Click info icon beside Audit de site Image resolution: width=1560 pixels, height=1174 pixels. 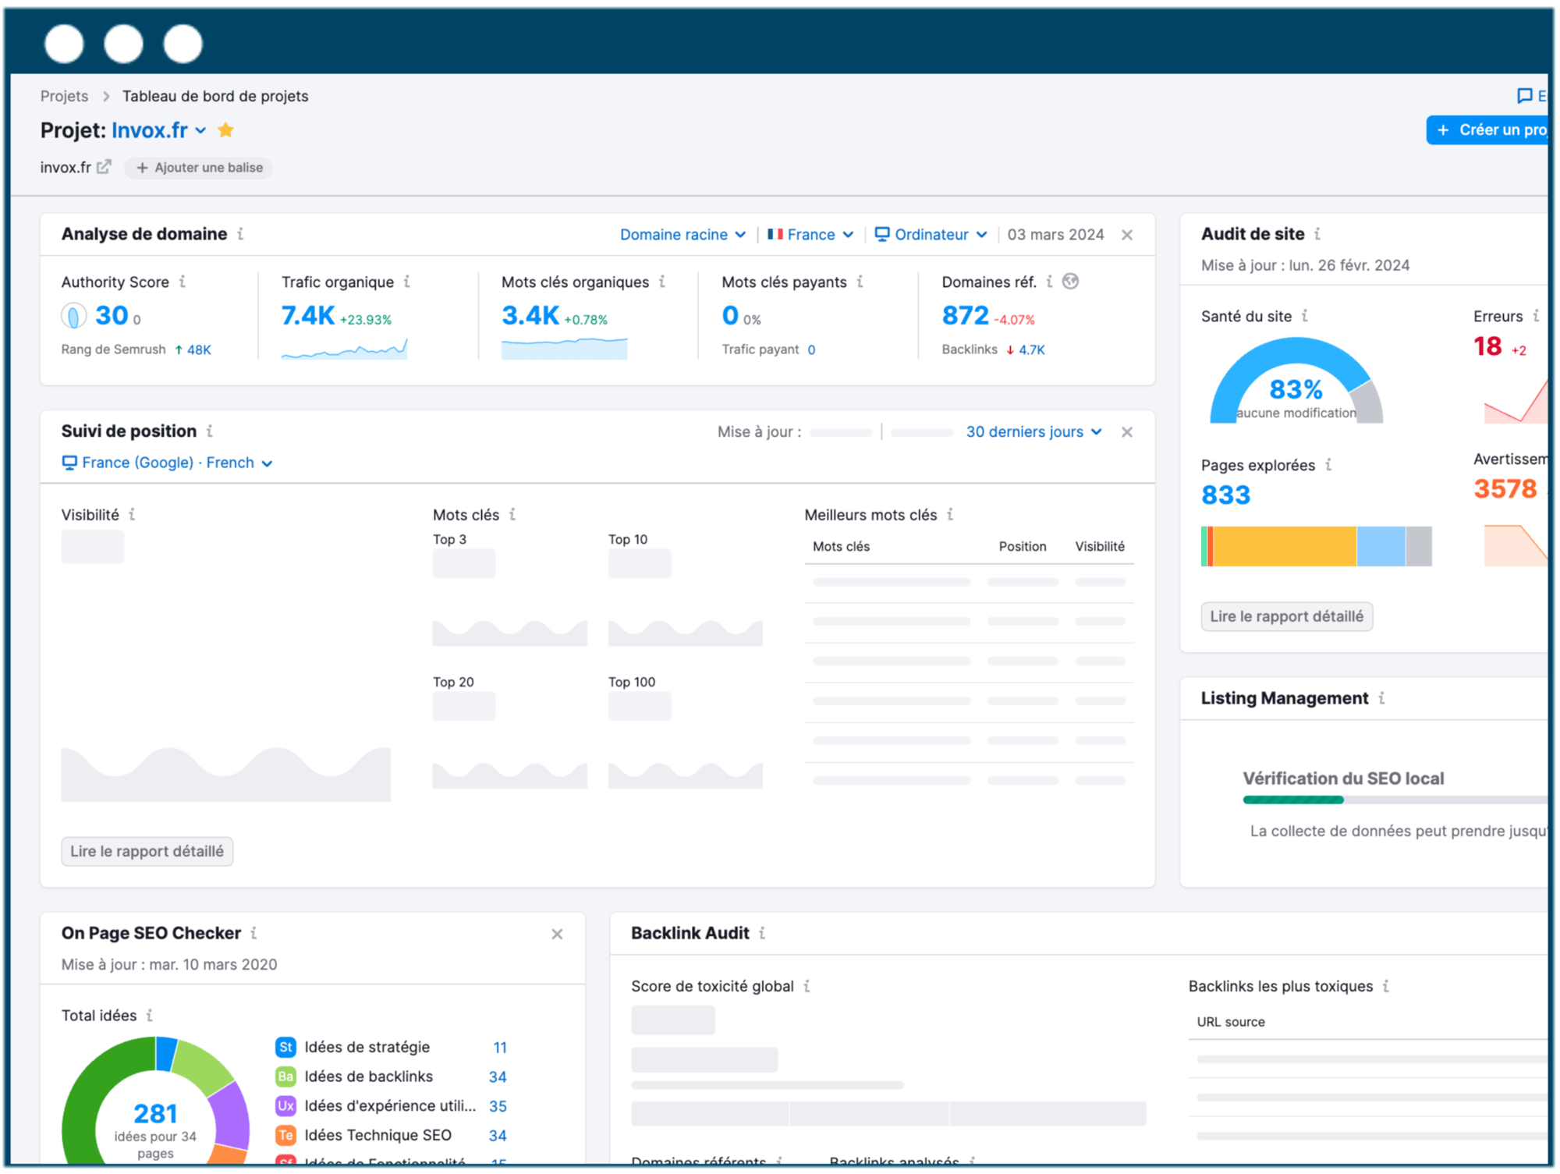coord(1317,233)
